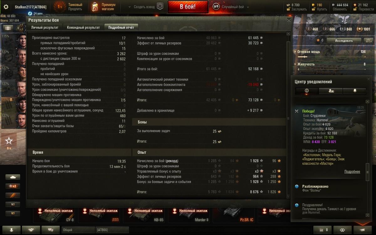This screenshot has width=376, height=235.
Task: Toggle the x2 bonus star filter
Action: click(x=13, y=186)
